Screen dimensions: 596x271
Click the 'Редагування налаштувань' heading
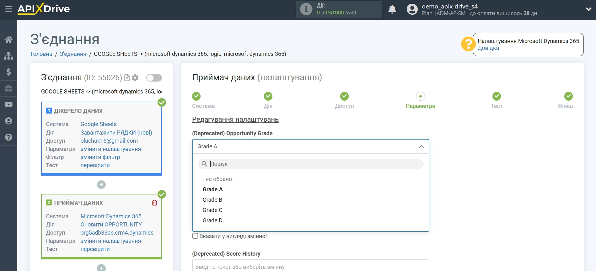(x=235, y=120)
